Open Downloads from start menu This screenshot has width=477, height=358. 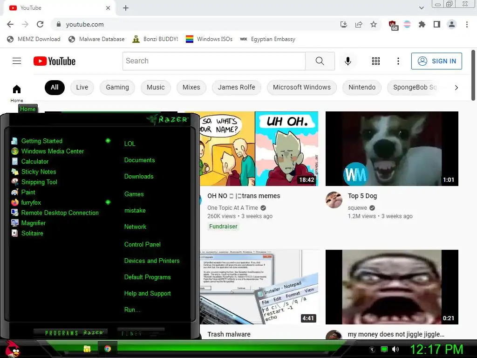point(139,177)
